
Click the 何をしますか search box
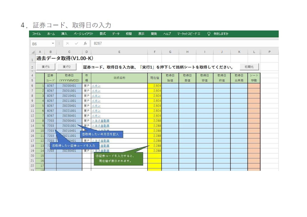(x=221, y=34)
